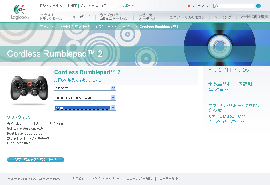This screenshot has width=270, height=185.
Task: Go to ゲーミング breadcrumb link
Action: [126, 27]
